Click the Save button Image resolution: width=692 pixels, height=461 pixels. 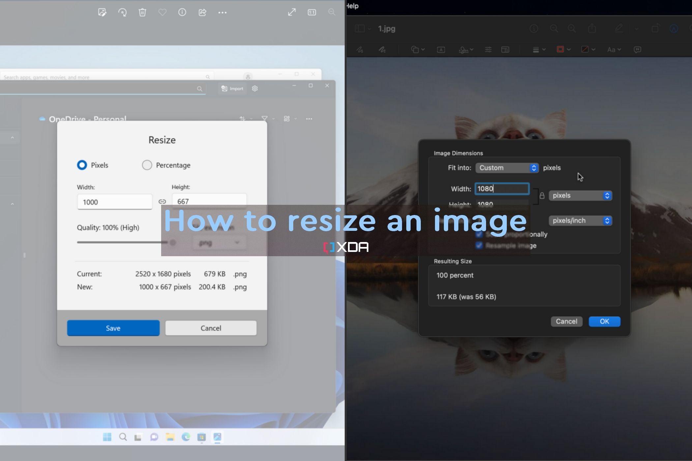tap(113, 328)
